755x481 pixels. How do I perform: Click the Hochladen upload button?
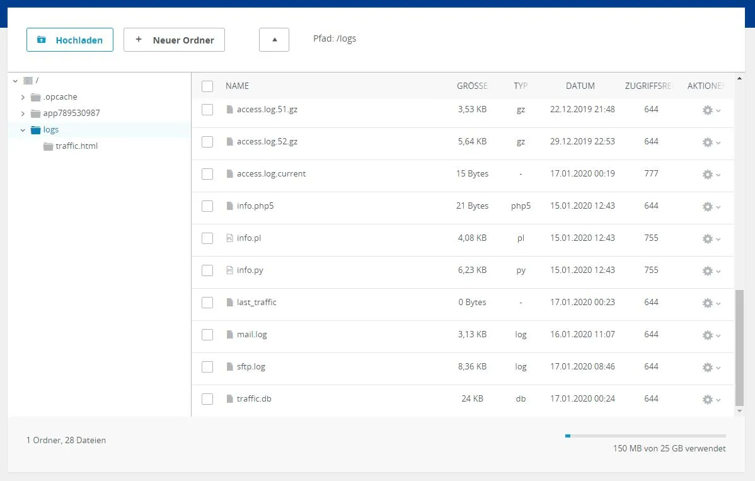70,40
